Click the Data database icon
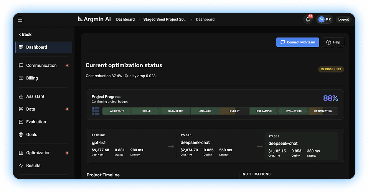 (x=21, y=109)
